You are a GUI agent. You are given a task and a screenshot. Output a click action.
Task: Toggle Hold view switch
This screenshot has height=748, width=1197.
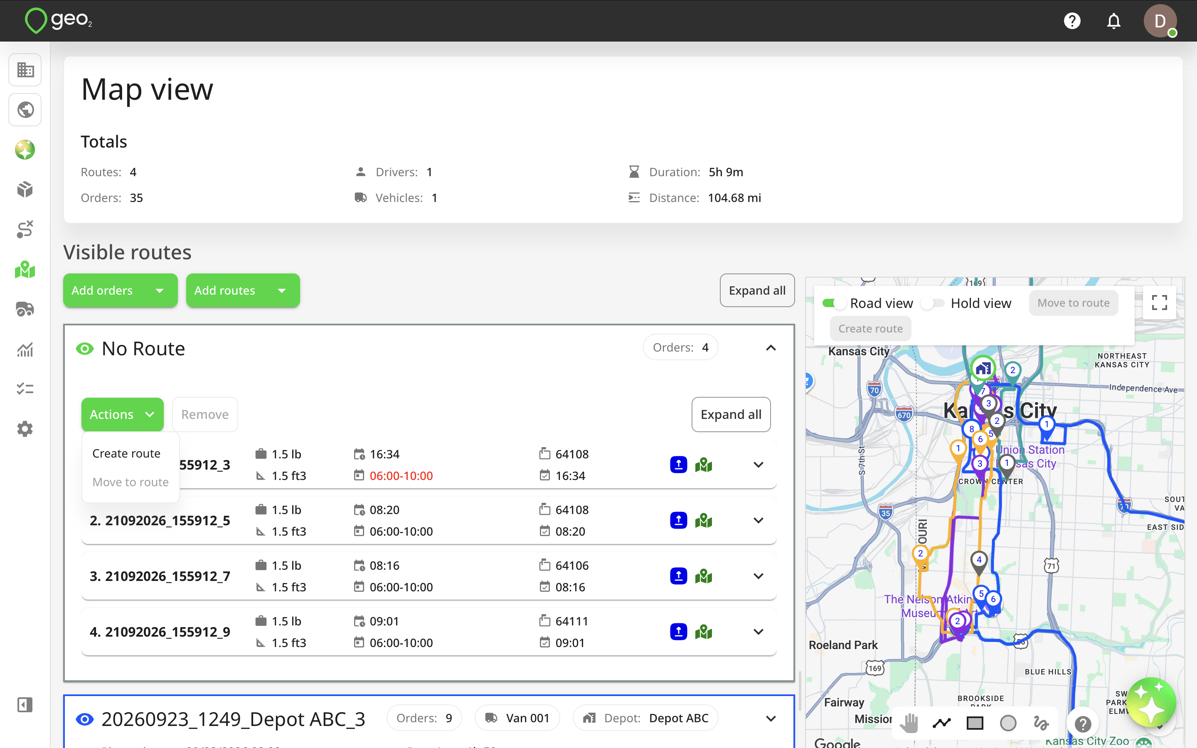[932, 303]
